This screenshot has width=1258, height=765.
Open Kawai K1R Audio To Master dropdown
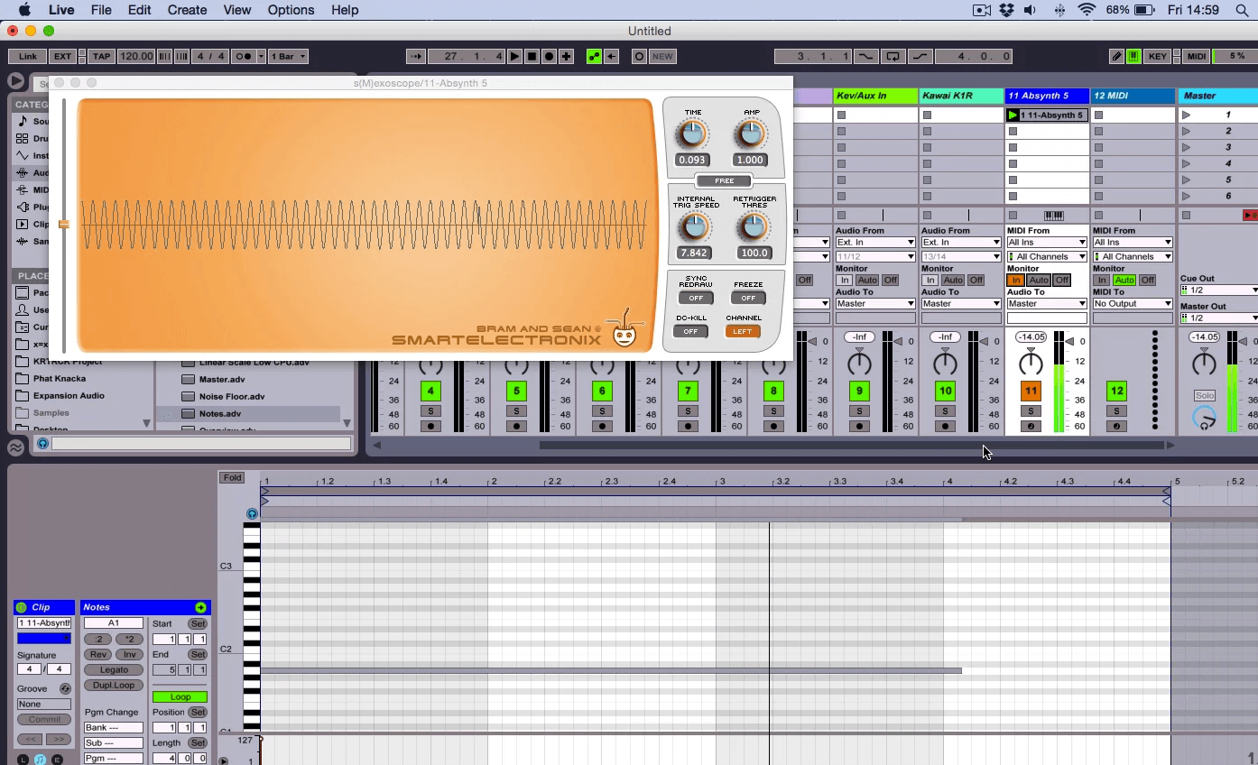tap(960, 303)
